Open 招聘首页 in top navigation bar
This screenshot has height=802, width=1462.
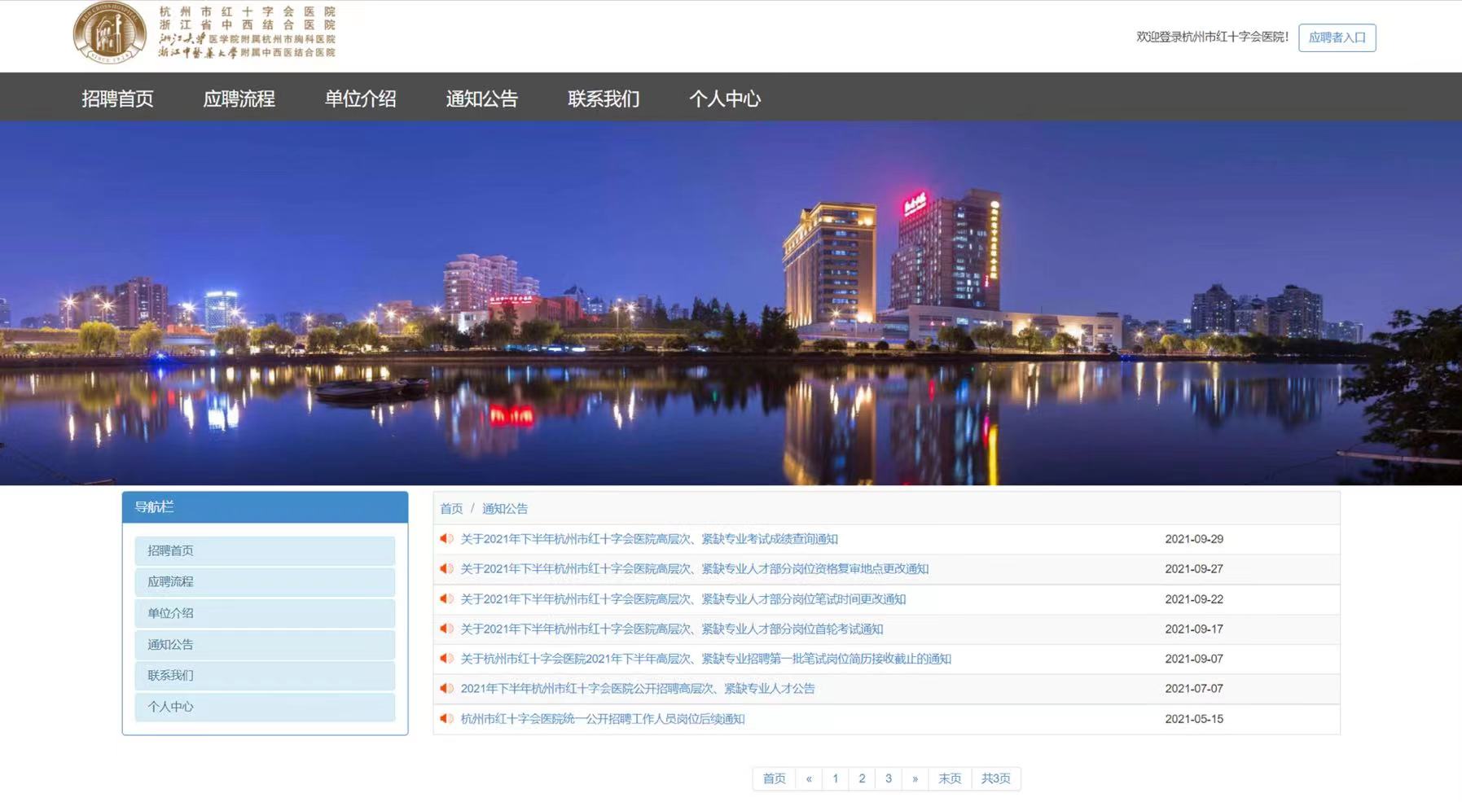point(117,99)
